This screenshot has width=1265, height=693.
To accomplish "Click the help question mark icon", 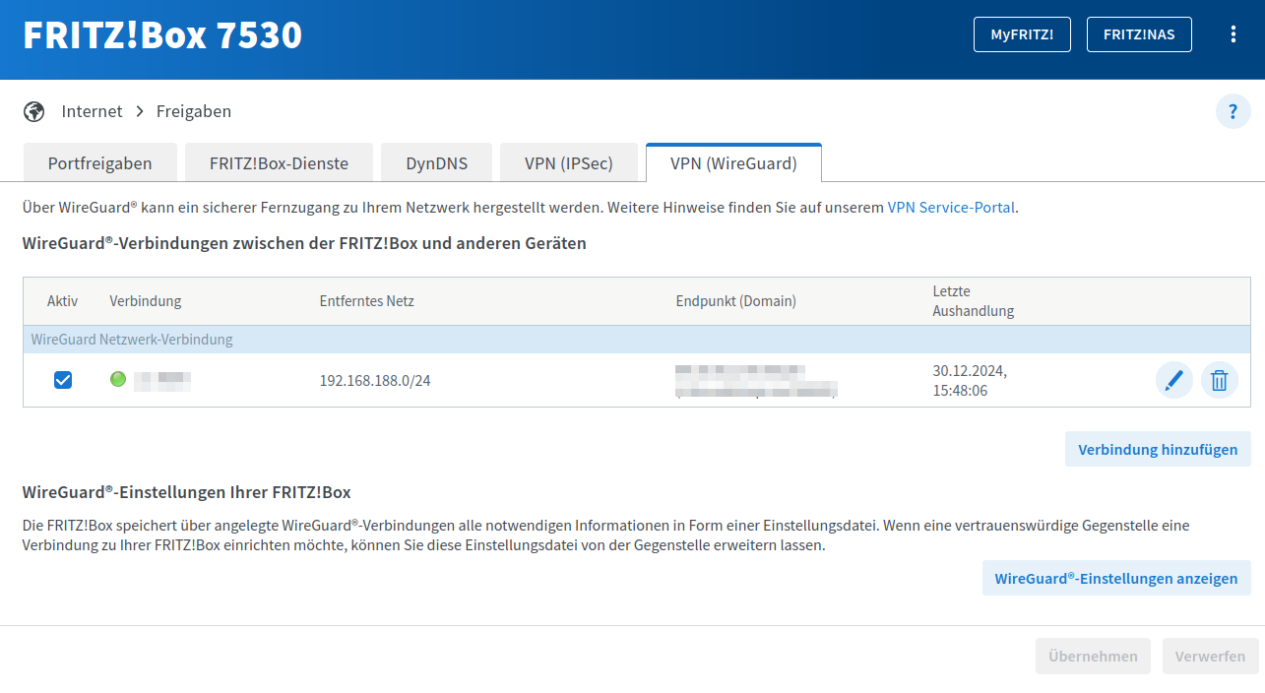I will coord(1233,112).
